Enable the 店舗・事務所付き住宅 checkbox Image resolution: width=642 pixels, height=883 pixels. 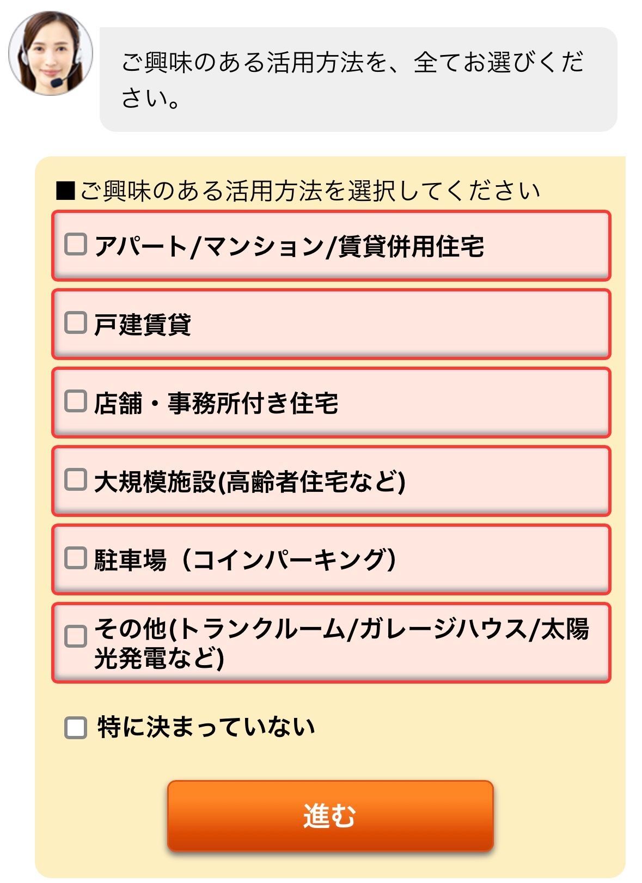click(76, 401)
